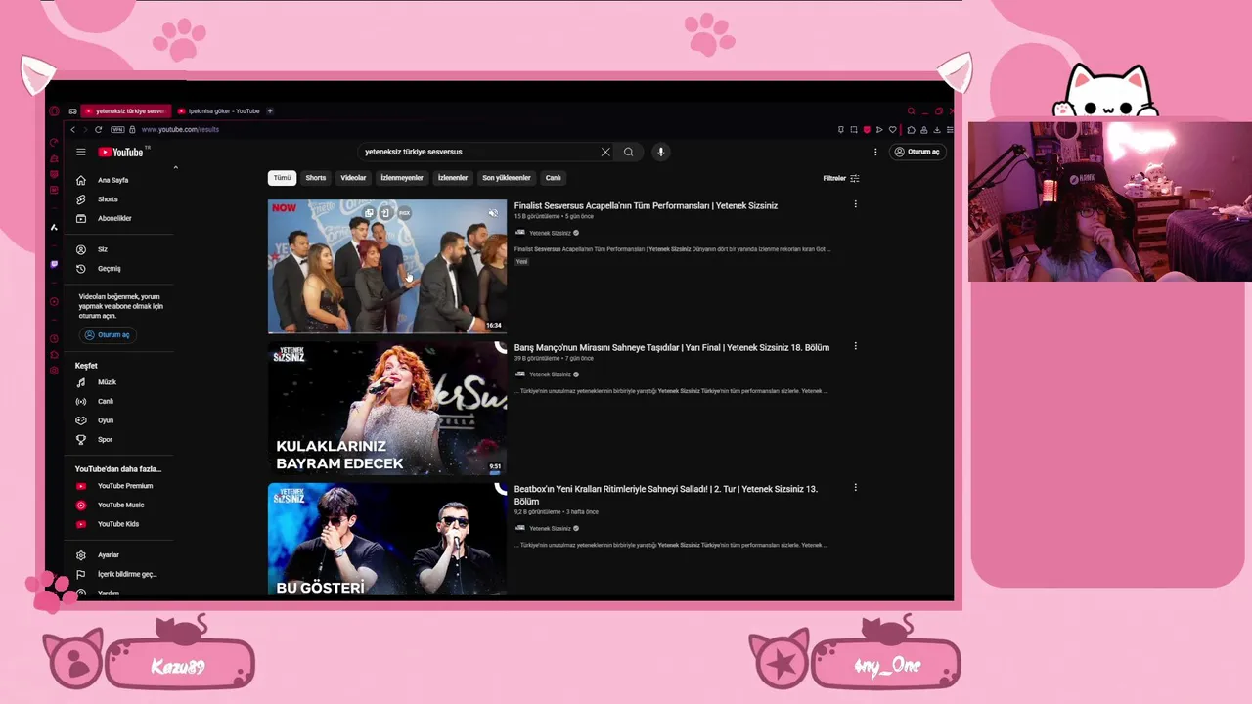Click the site lock icon in address bar
Screen dimensions: 1252x704
[x=132, y=130]
